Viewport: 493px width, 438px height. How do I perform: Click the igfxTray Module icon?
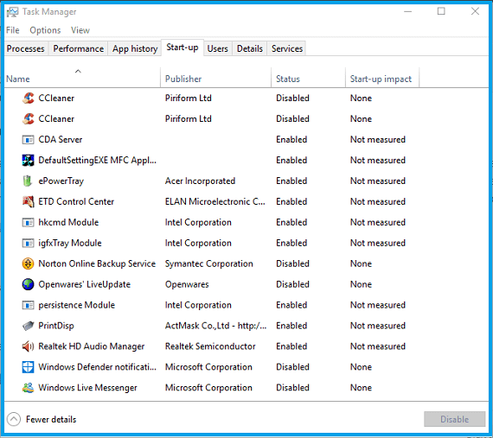[x=28, y=243]
